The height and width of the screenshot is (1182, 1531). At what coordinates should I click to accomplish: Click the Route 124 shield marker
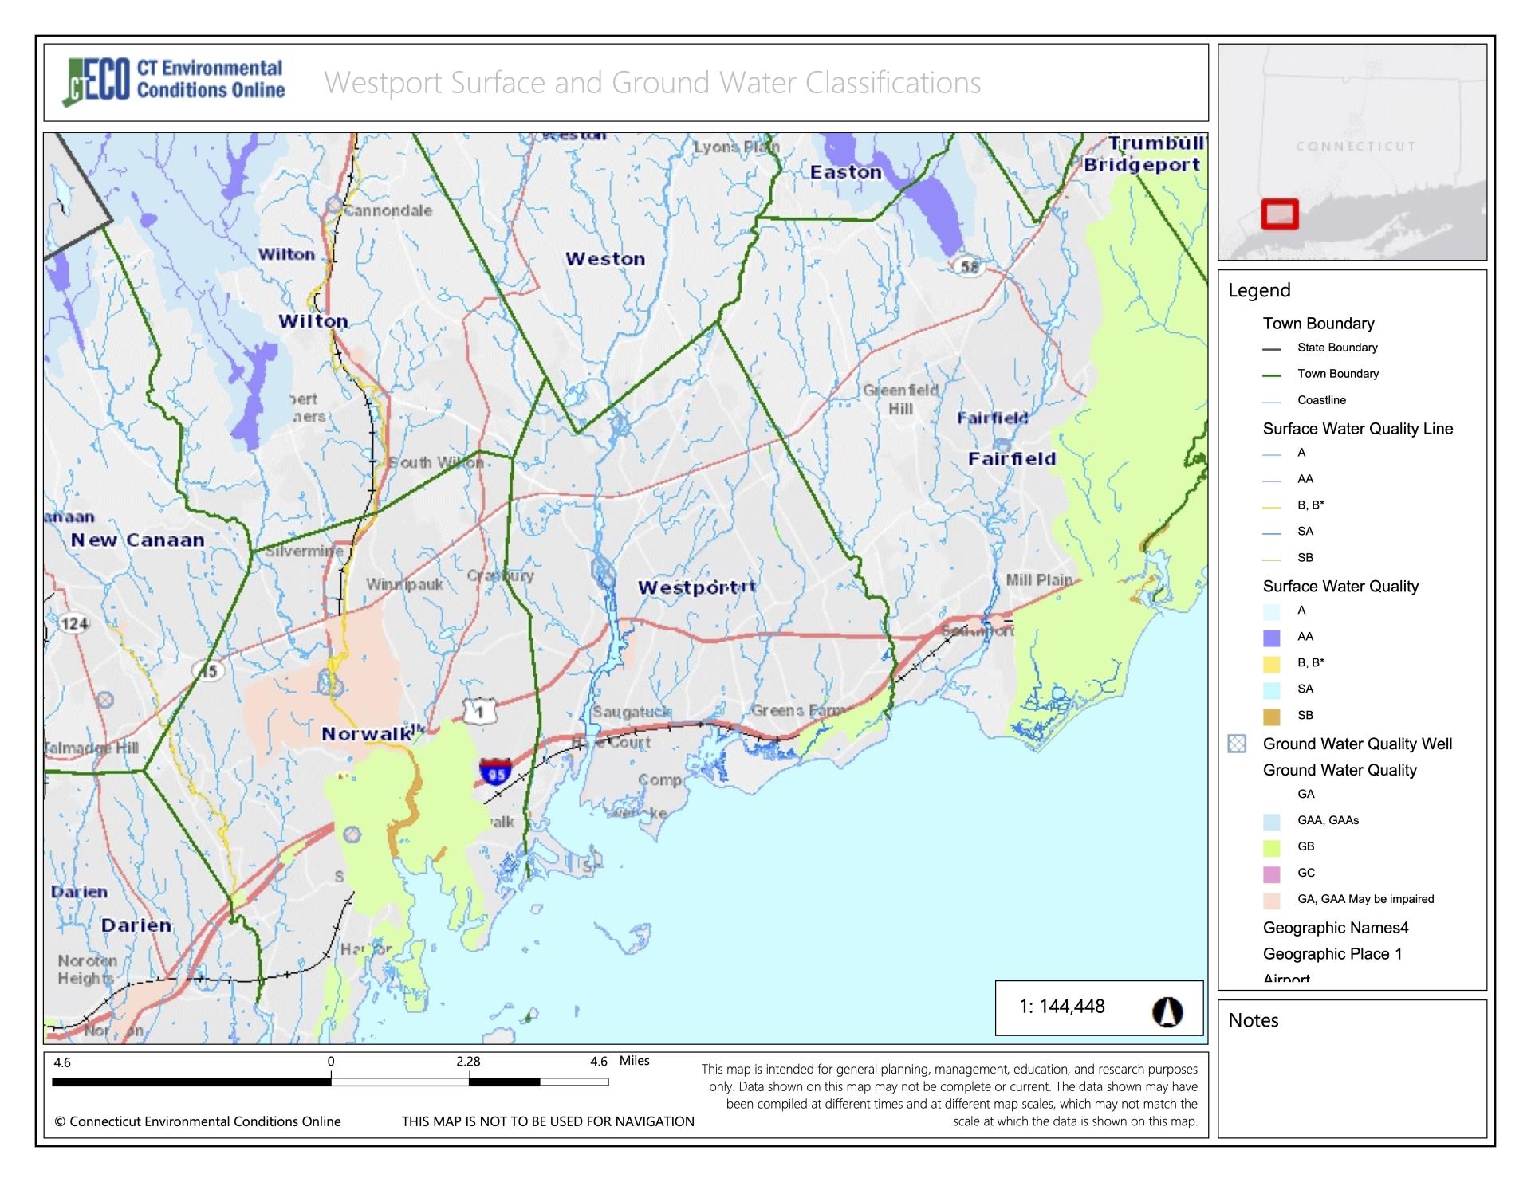coord(73,623)
